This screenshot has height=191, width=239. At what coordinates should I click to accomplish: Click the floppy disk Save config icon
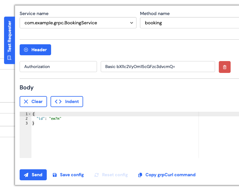coord(55,175)
